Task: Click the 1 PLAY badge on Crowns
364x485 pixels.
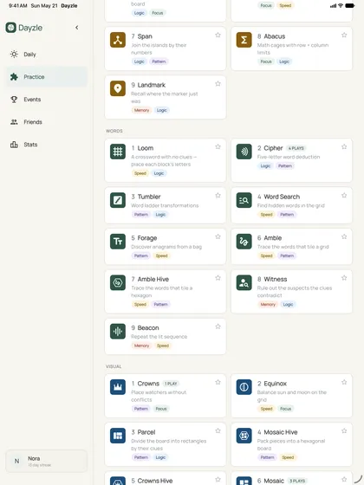Action: [x=171, y=384]
